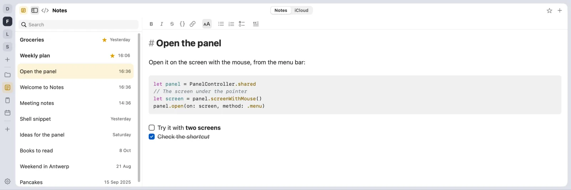Click the Search field

tap(79, 25)
